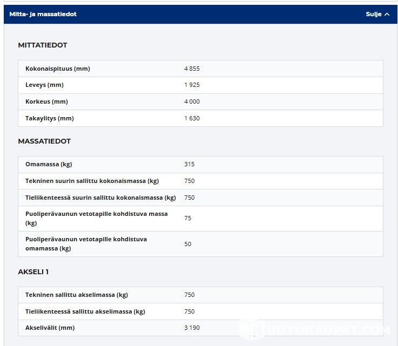Select Tekninen suurin sallittu kokonaismassa label
398x346 pixels.
click(92, 181)
